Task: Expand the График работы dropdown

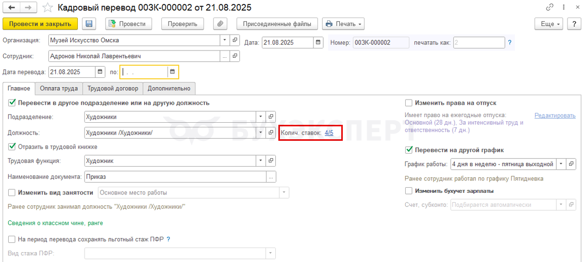Action: (561, 164)
